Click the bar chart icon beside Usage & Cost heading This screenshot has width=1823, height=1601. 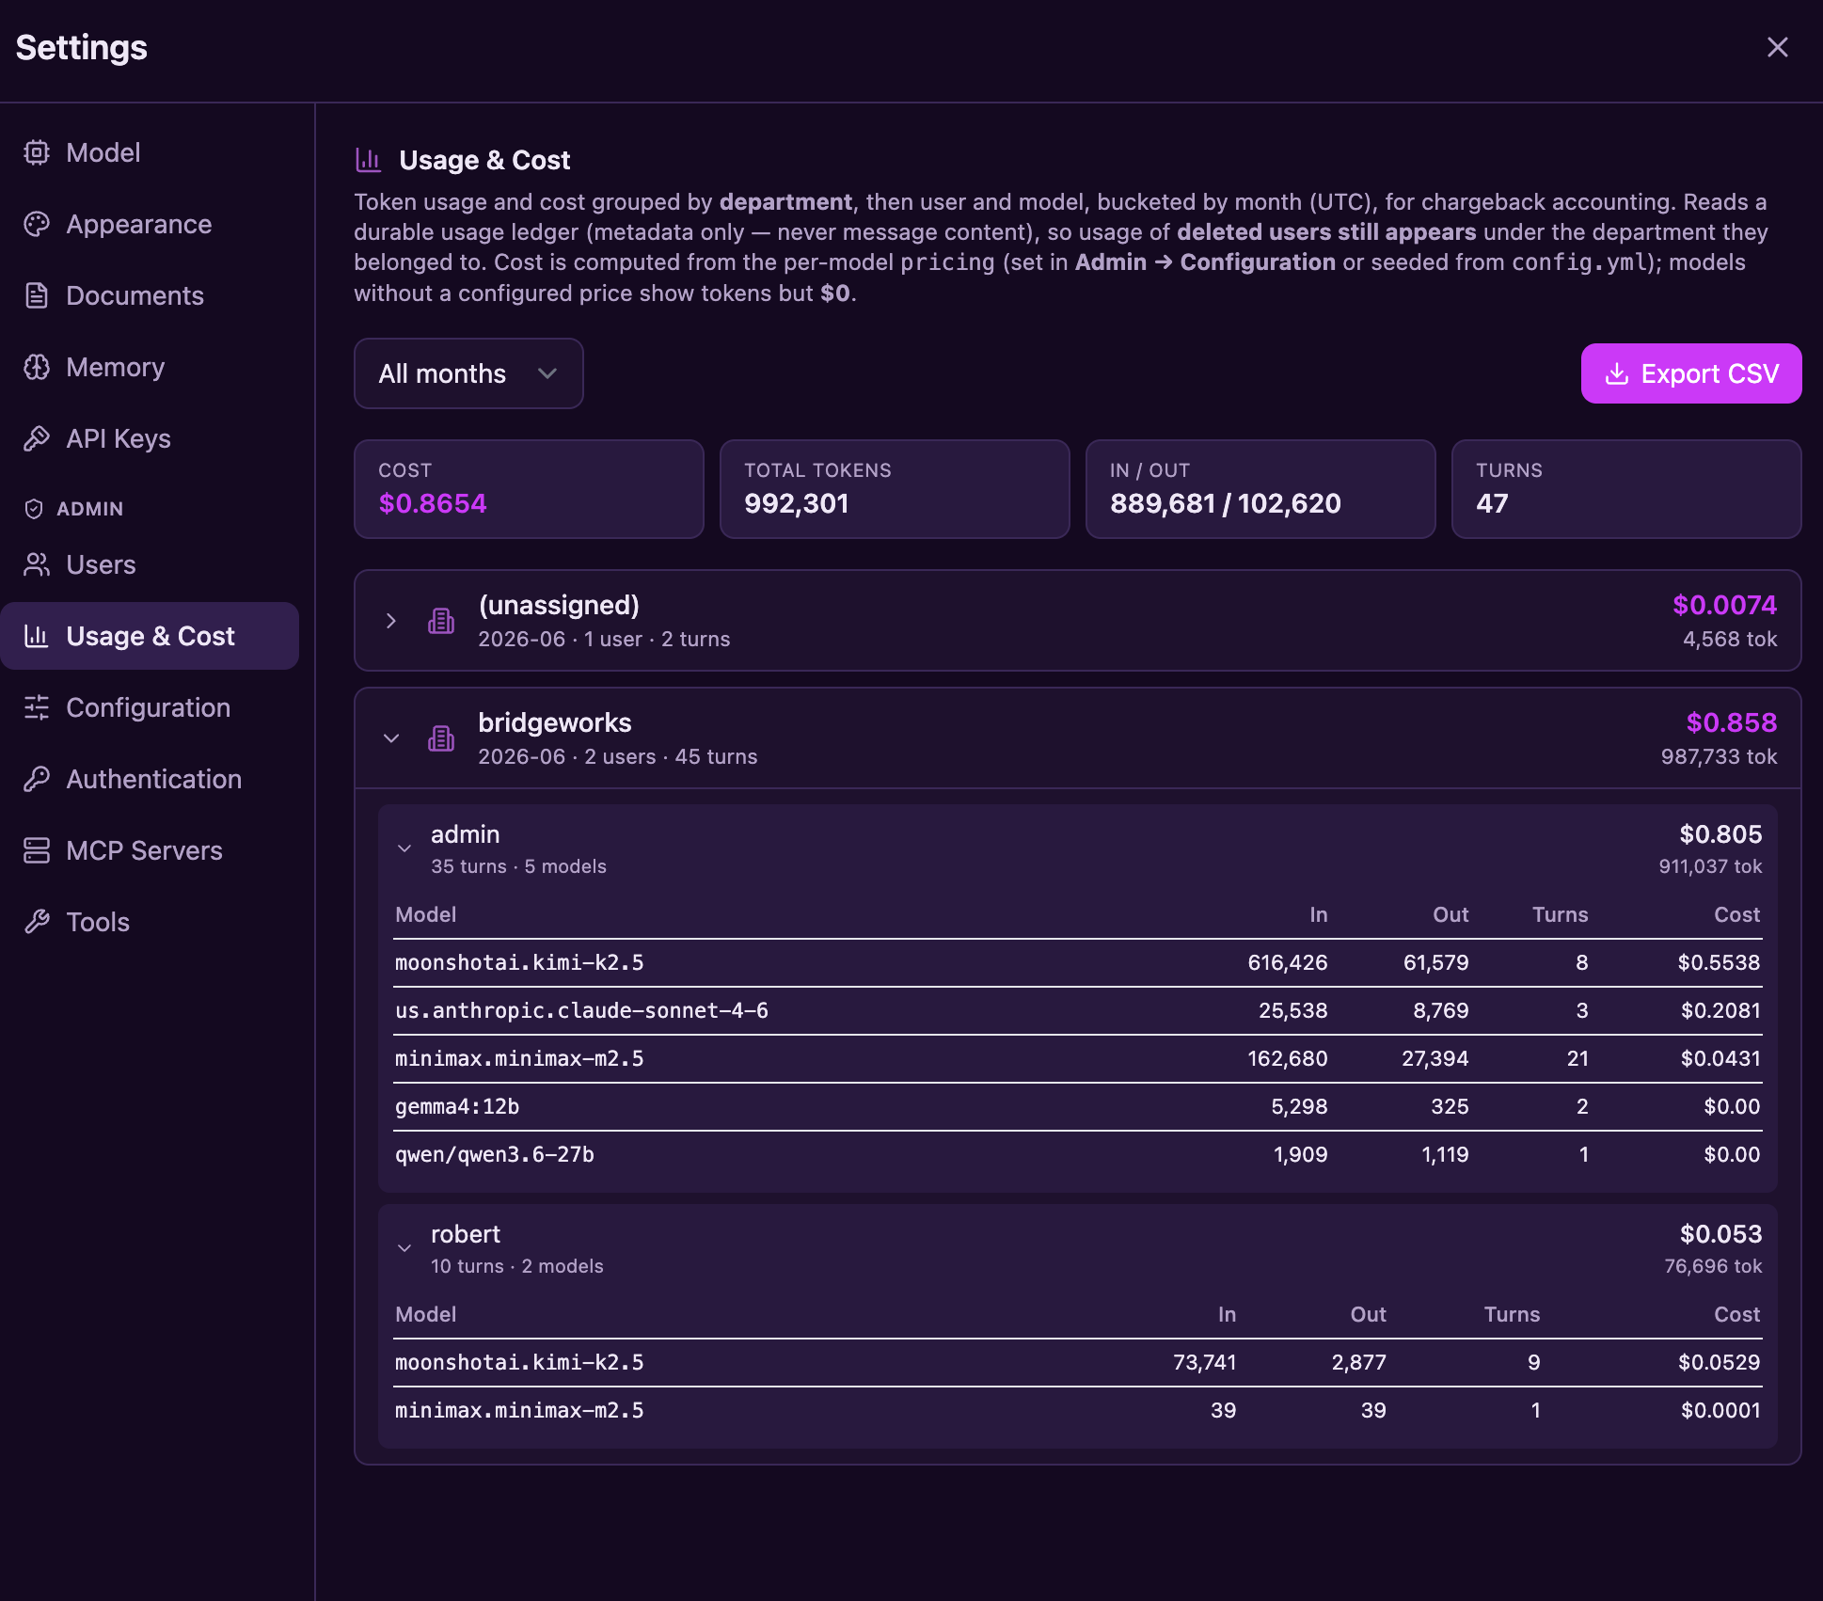[368, 160]
